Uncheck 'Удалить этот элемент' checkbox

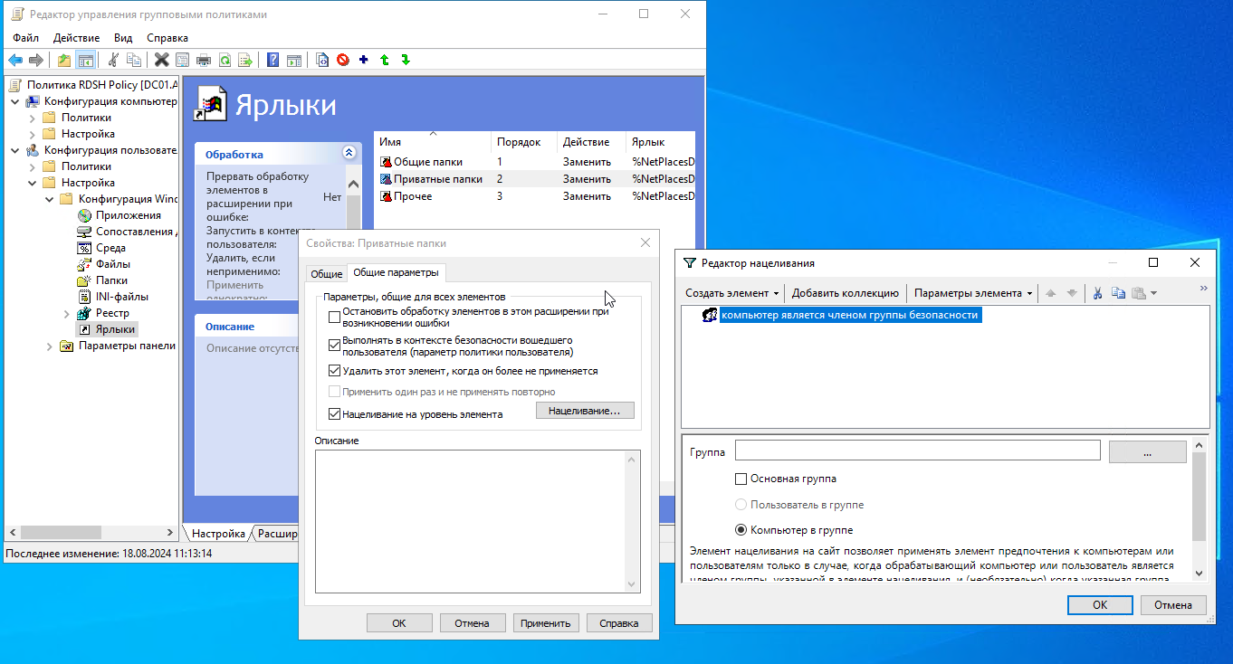point(334,371)
